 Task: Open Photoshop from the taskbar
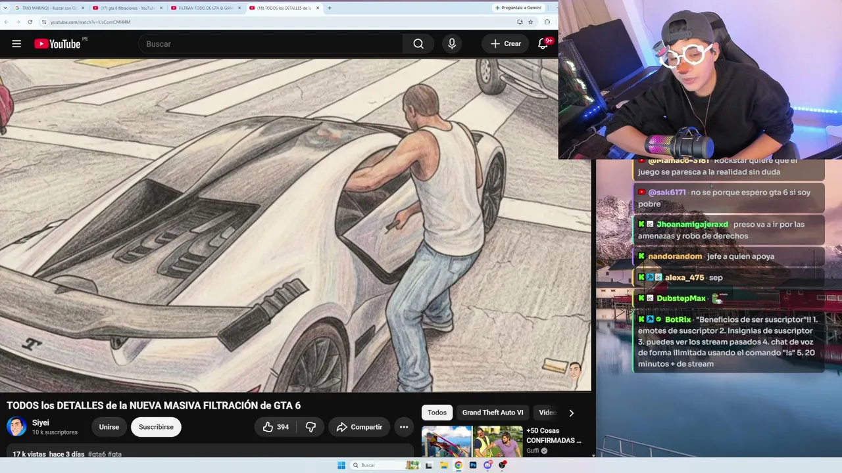coord(473,465)
